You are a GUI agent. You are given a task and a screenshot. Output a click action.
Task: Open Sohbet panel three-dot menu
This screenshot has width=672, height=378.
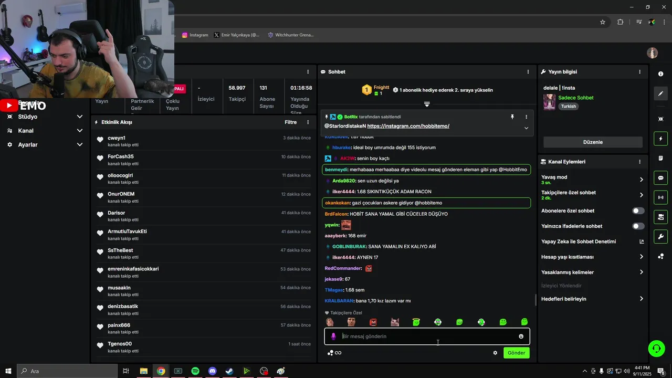coord(528,71)
